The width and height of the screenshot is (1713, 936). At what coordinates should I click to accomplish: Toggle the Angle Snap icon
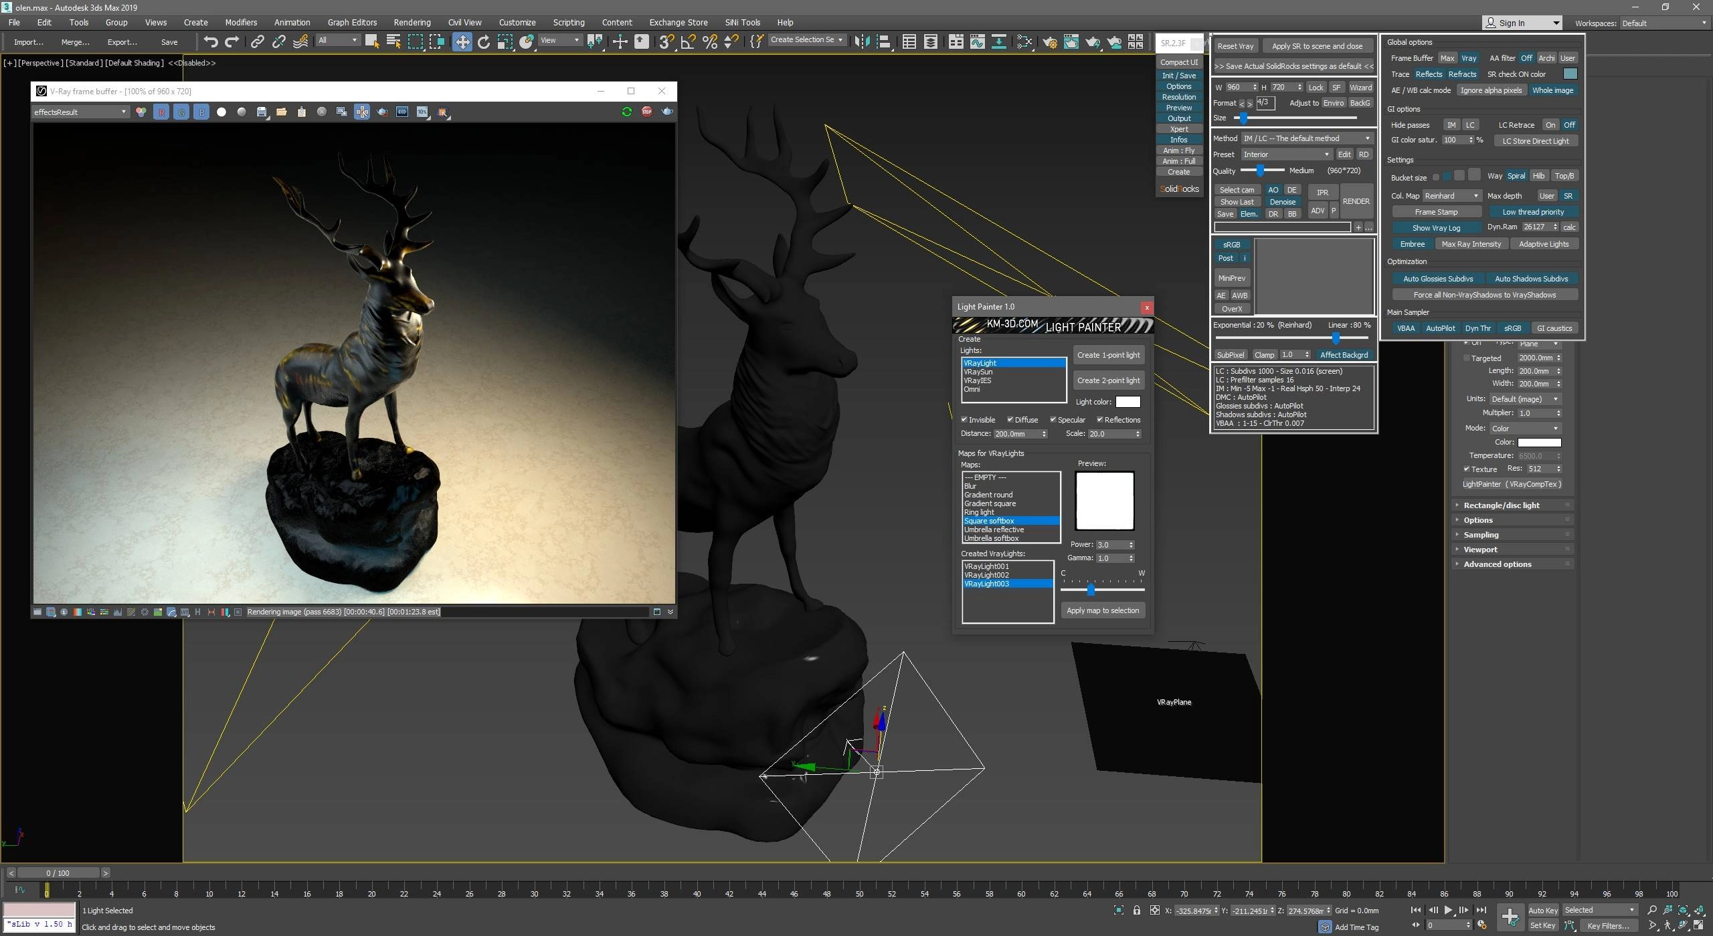point(688,41)
